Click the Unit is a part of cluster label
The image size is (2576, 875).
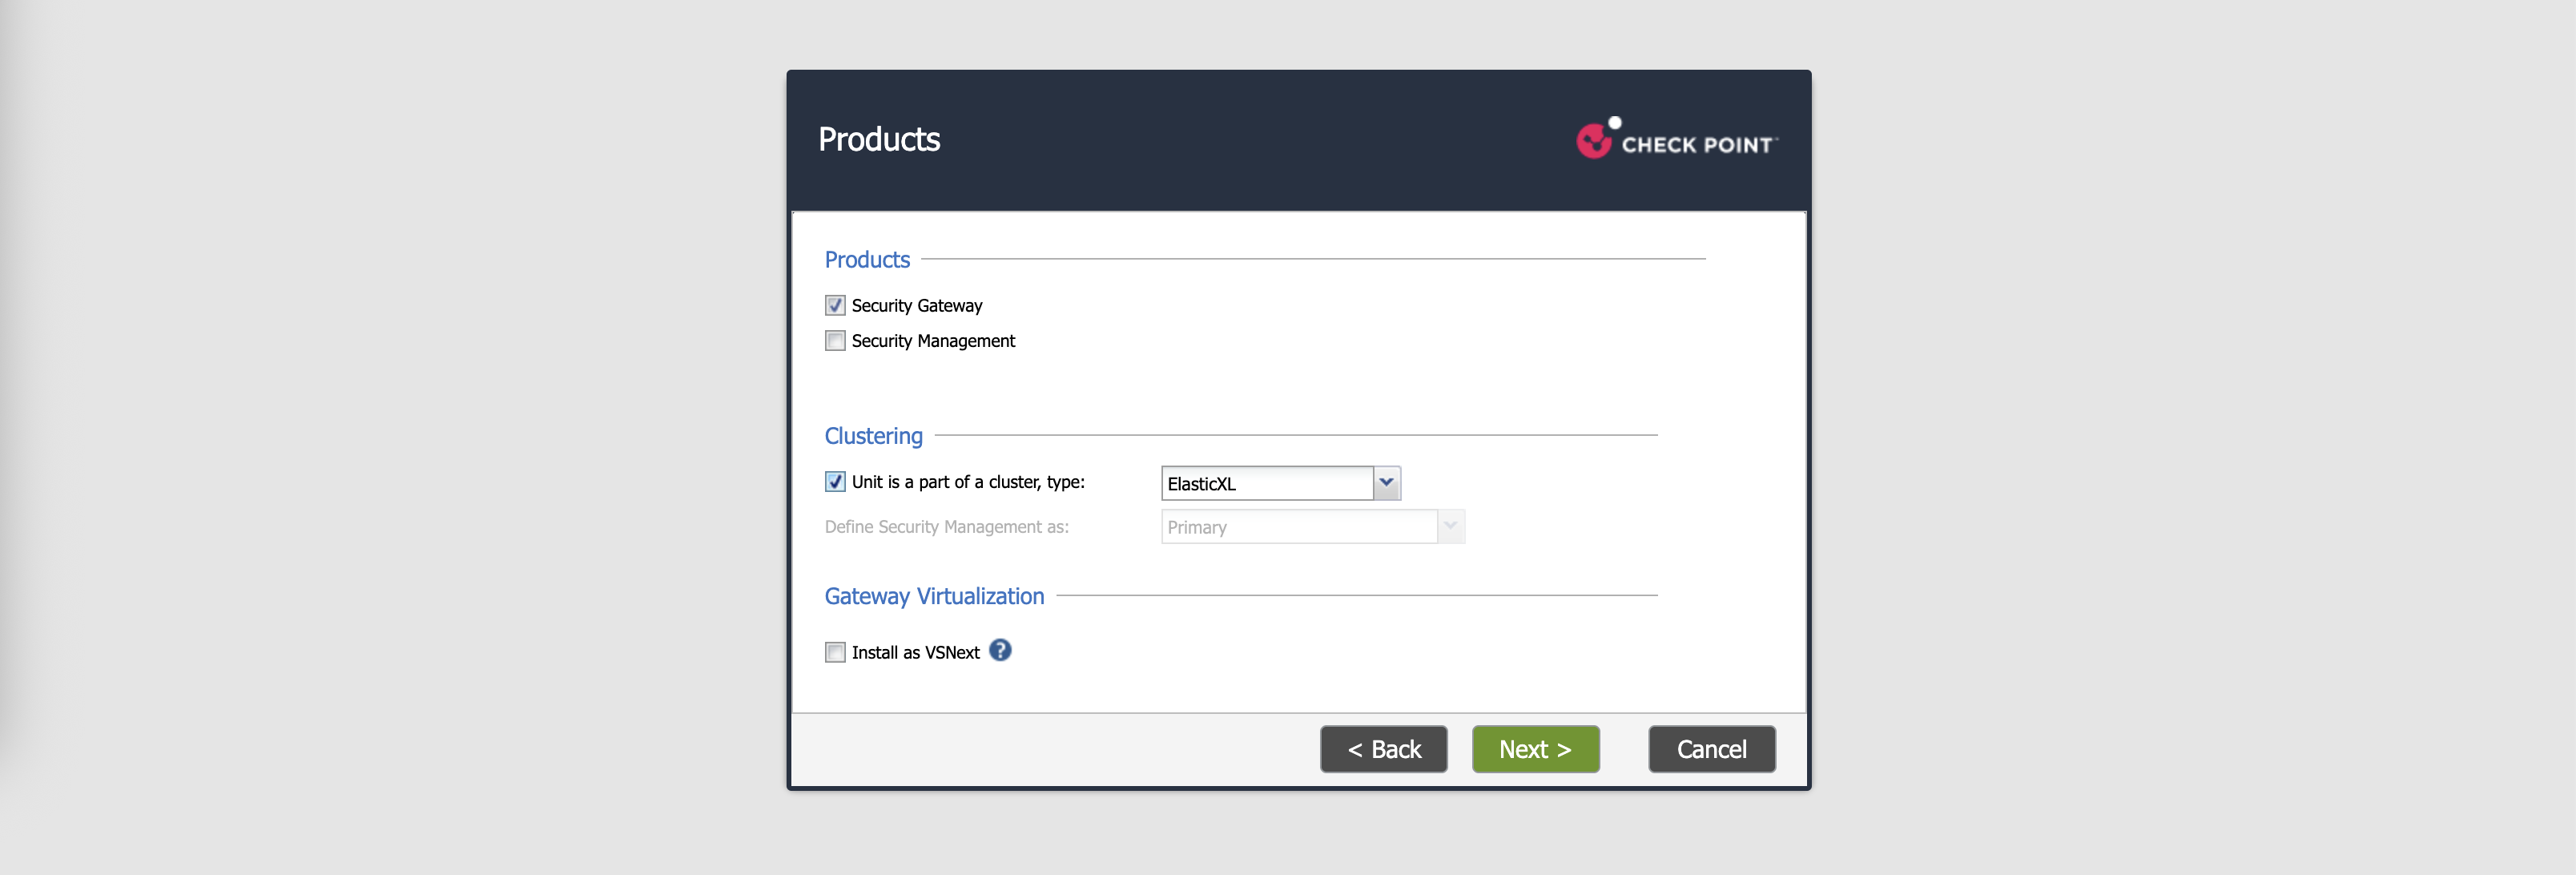(967, 482)
